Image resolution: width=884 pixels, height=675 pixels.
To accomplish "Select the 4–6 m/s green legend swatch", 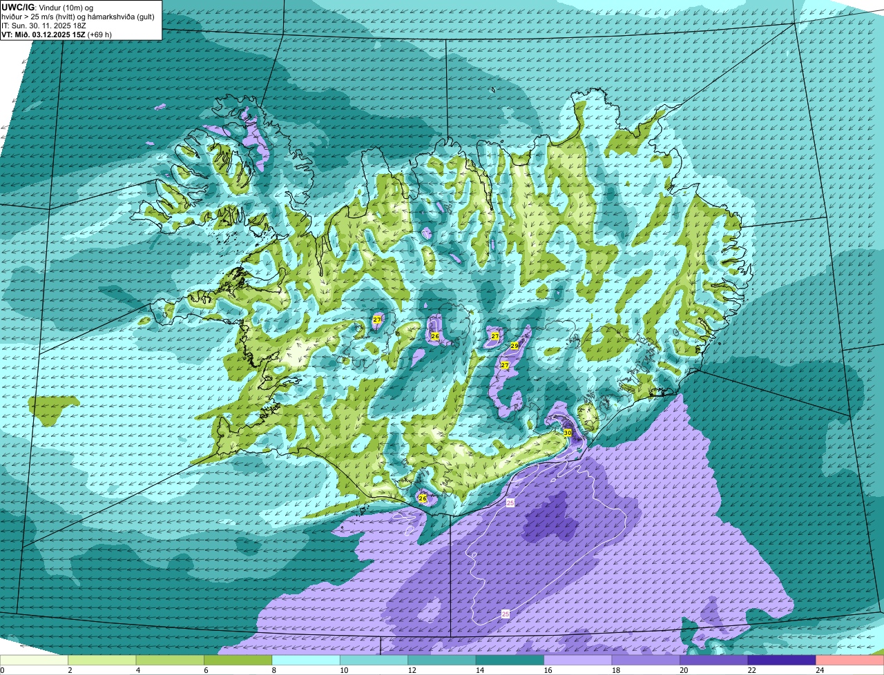I will pos(170,660).
